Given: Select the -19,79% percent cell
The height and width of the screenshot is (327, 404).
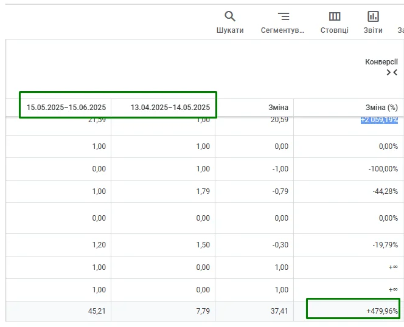Looking at the screenshot, I should (x=385, y=244).
